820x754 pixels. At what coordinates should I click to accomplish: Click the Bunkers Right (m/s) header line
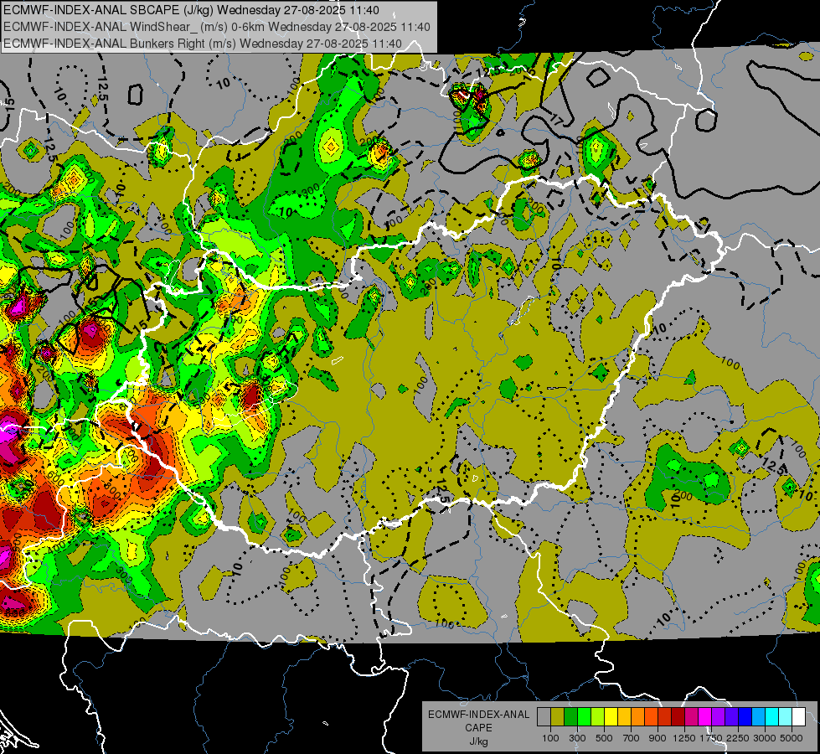(x=203, y=44)
